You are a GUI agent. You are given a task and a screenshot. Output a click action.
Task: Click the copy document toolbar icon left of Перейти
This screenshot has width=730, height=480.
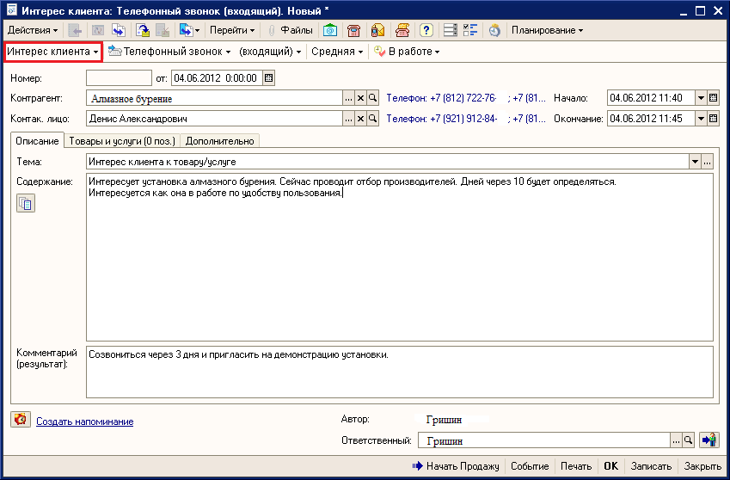coord(189,30)
